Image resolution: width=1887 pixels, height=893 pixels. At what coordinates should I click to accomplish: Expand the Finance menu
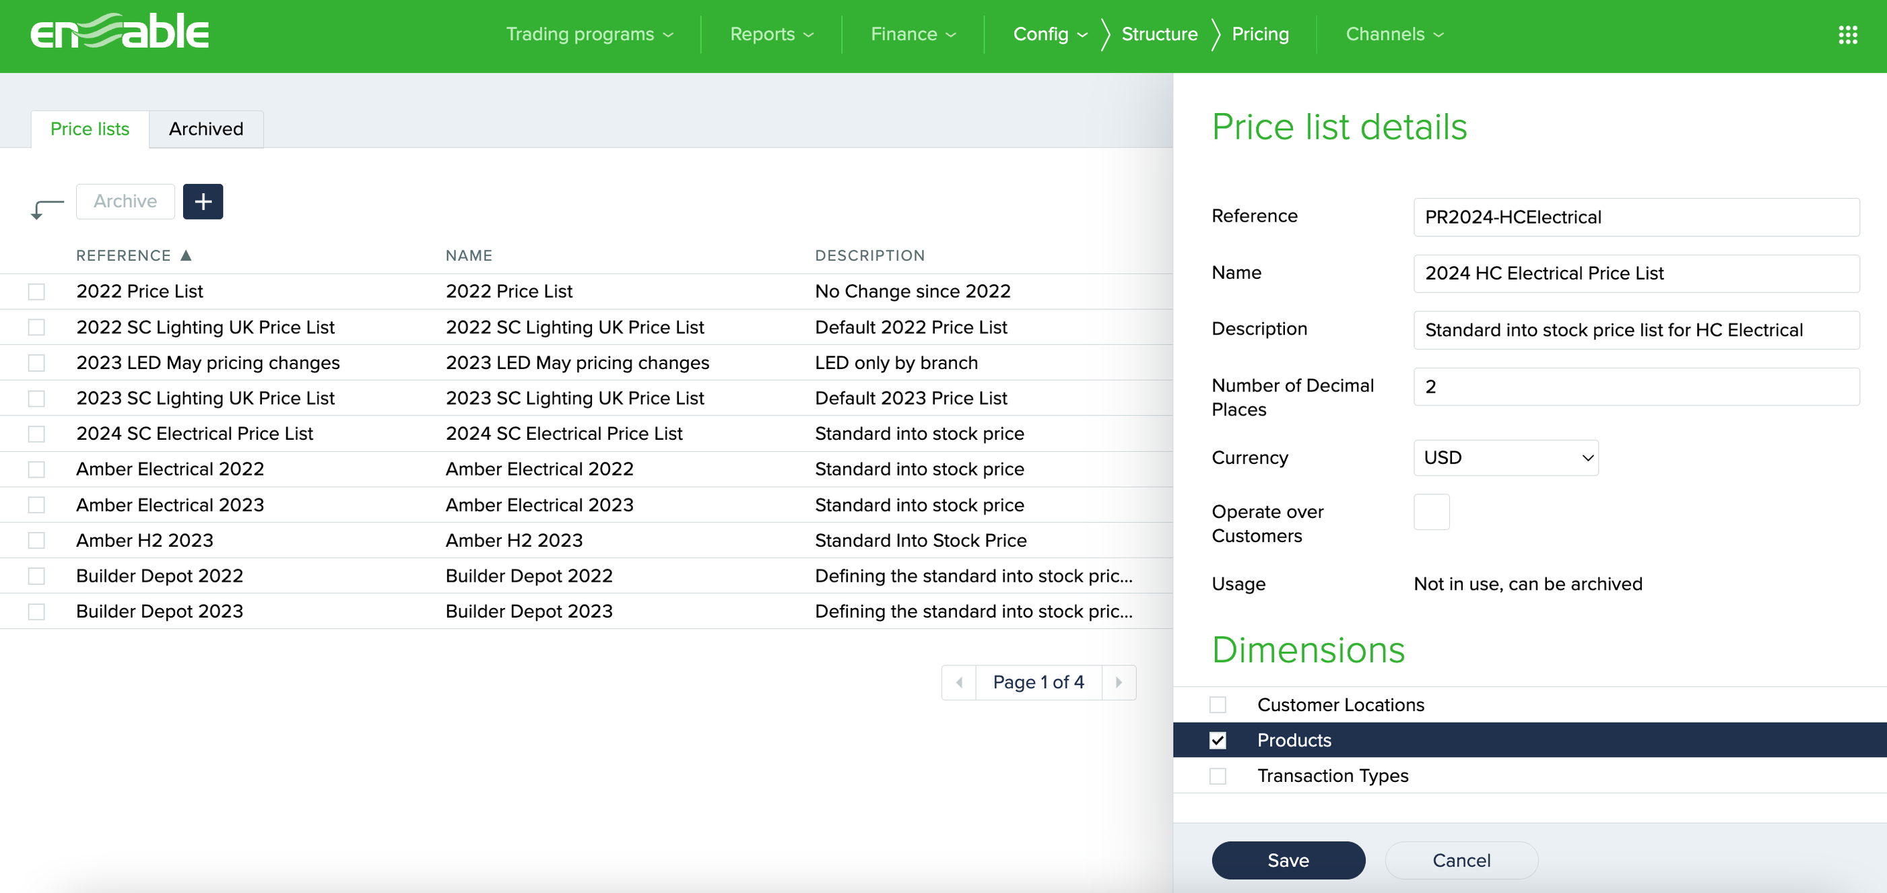tap(913, 34)
